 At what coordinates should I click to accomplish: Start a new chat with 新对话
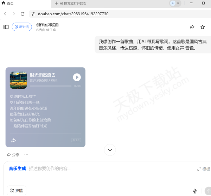[22, 27]
